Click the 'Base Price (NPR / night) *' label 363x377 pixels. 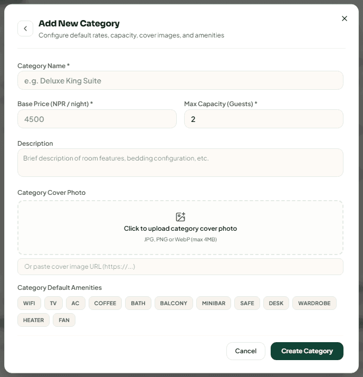point(55,104)
